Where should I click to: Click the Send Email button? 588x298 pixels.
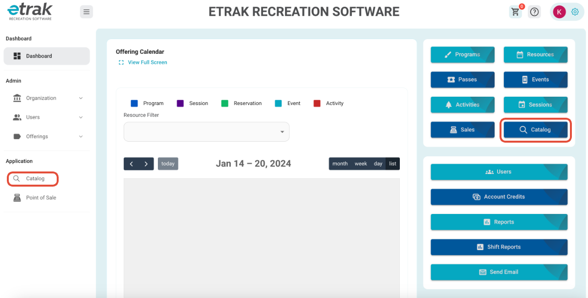point(499,272)
